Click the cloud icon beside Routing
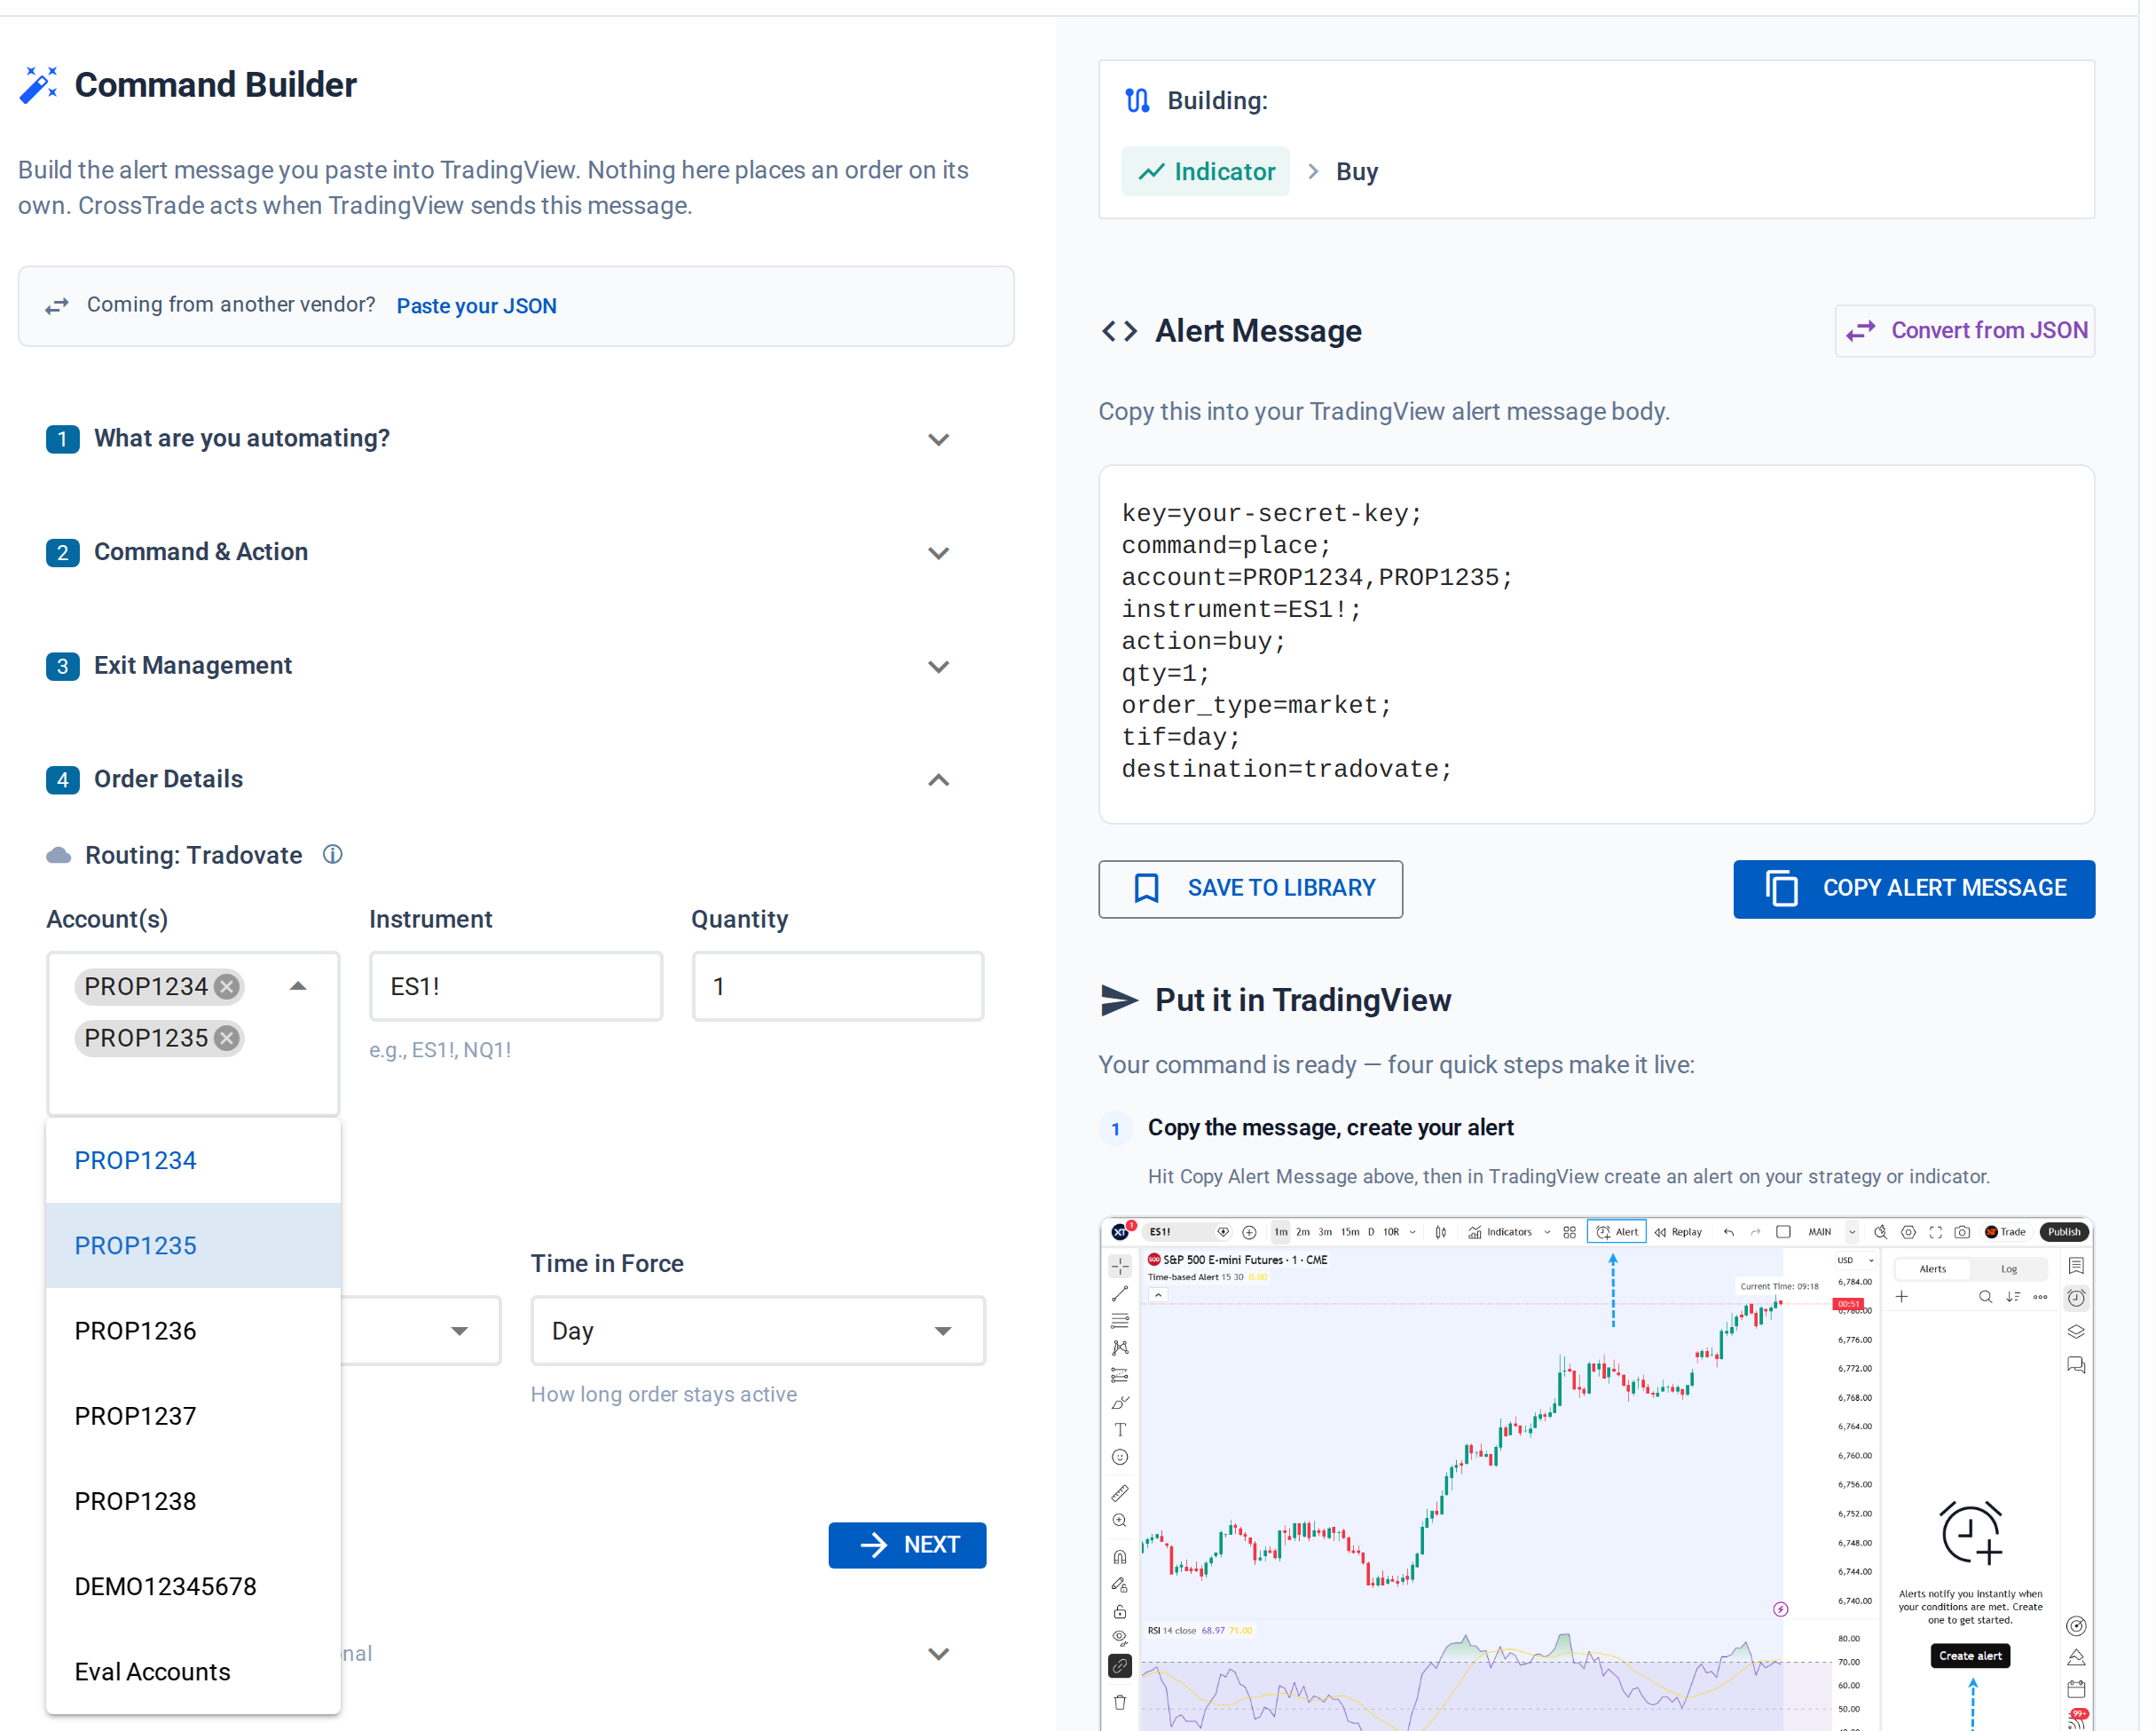The image size is (2156, 1731). tap(59, 855)
